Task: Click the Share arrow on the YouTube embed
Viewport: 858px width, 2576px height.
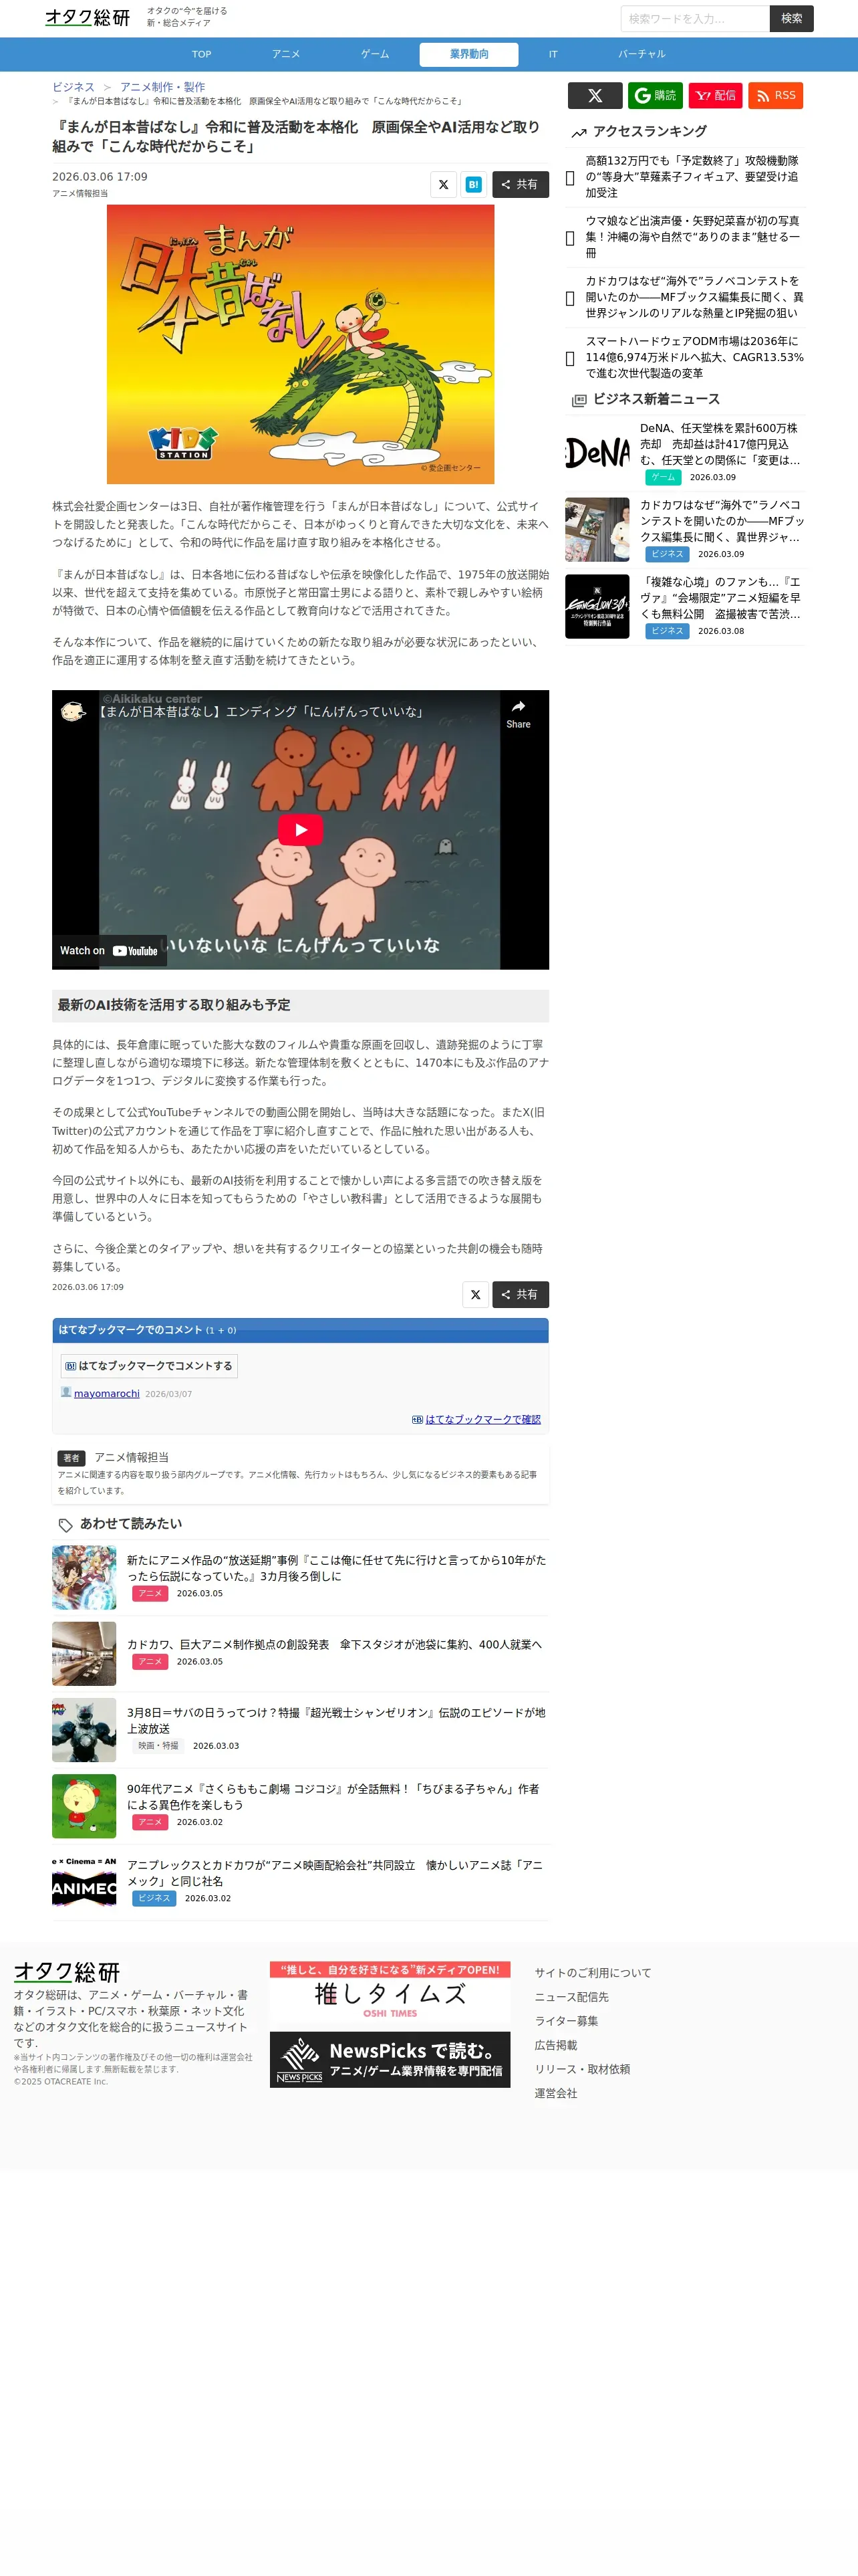Action: point(519,714)
